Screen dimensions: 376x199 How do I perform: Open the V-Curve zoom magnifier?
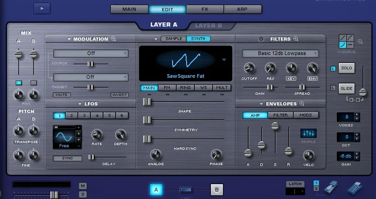(360, 41)
